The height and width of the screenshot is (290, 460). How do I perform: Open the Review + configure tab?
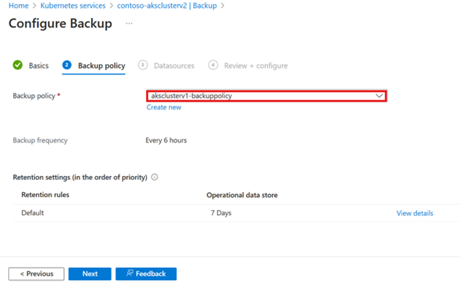[x=256, y=66]
